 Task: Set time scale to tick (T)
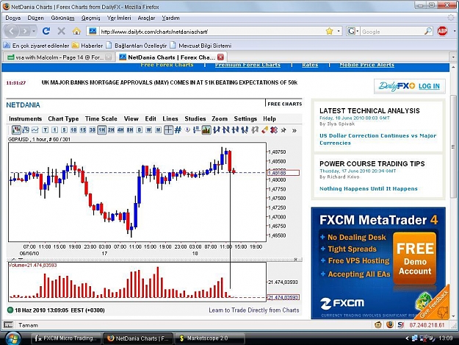[45, 130]
